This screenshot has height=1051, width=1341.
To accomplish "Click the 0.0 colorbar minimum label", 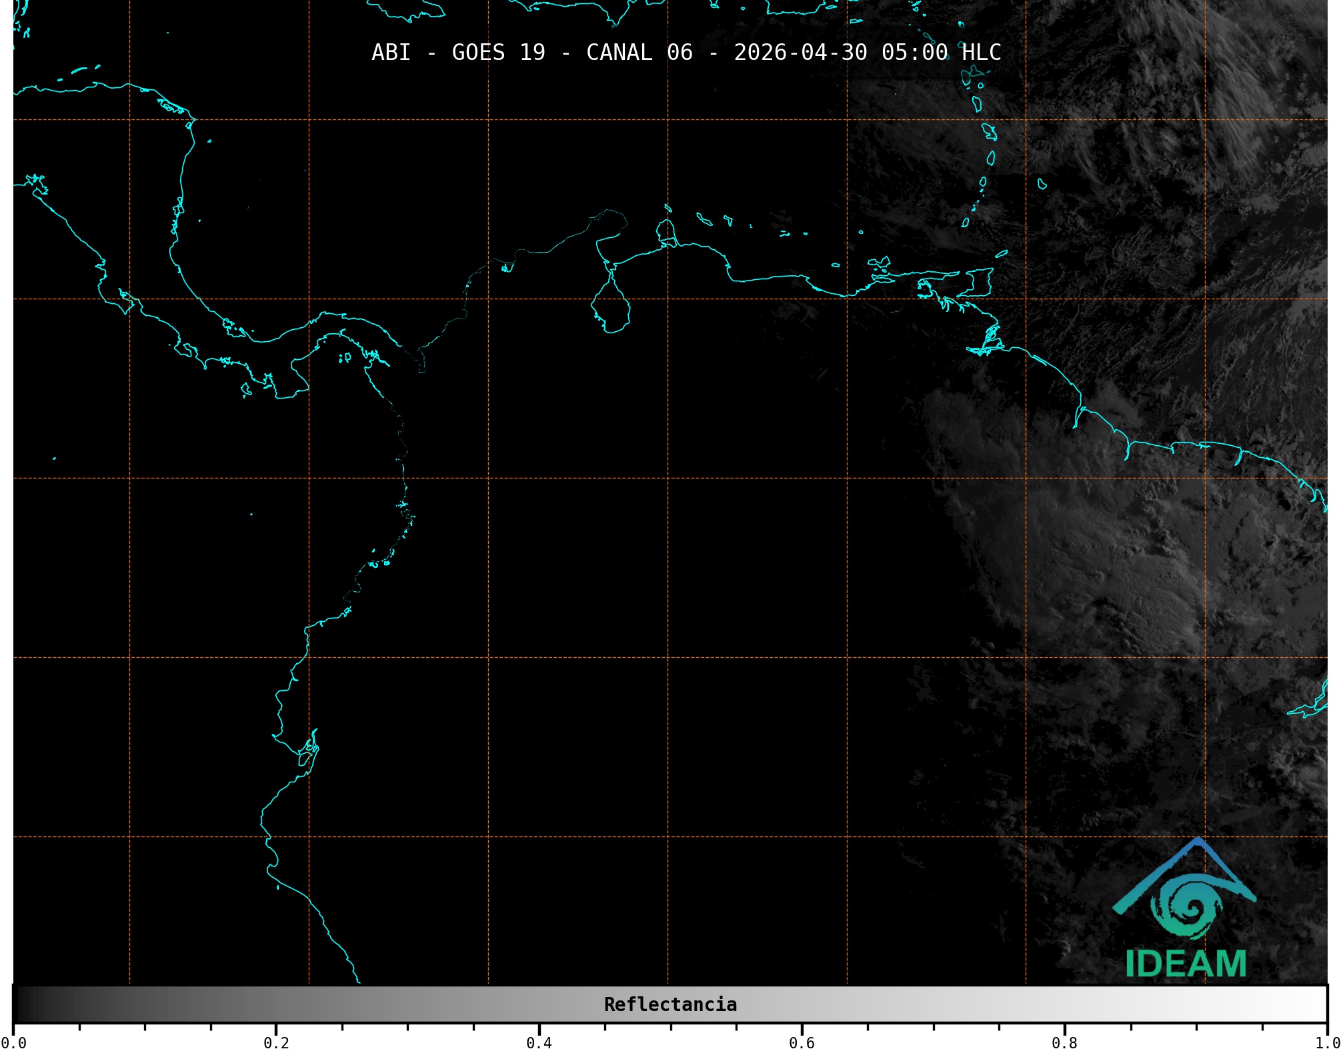I will [13, 1043].
